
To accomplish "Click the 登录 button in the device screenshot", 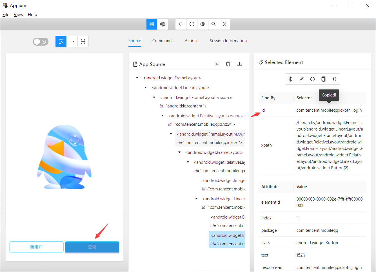I will pyautogui.click(x=92, y=247).
